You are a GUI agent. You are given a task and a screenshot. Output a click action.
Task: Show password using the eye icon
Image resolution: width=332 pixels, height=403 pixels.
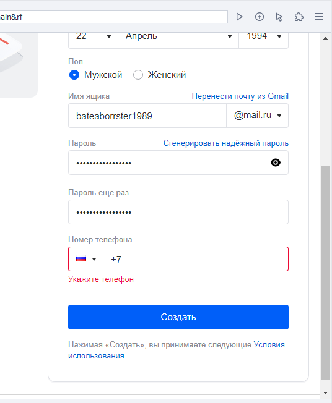point(276,163)
